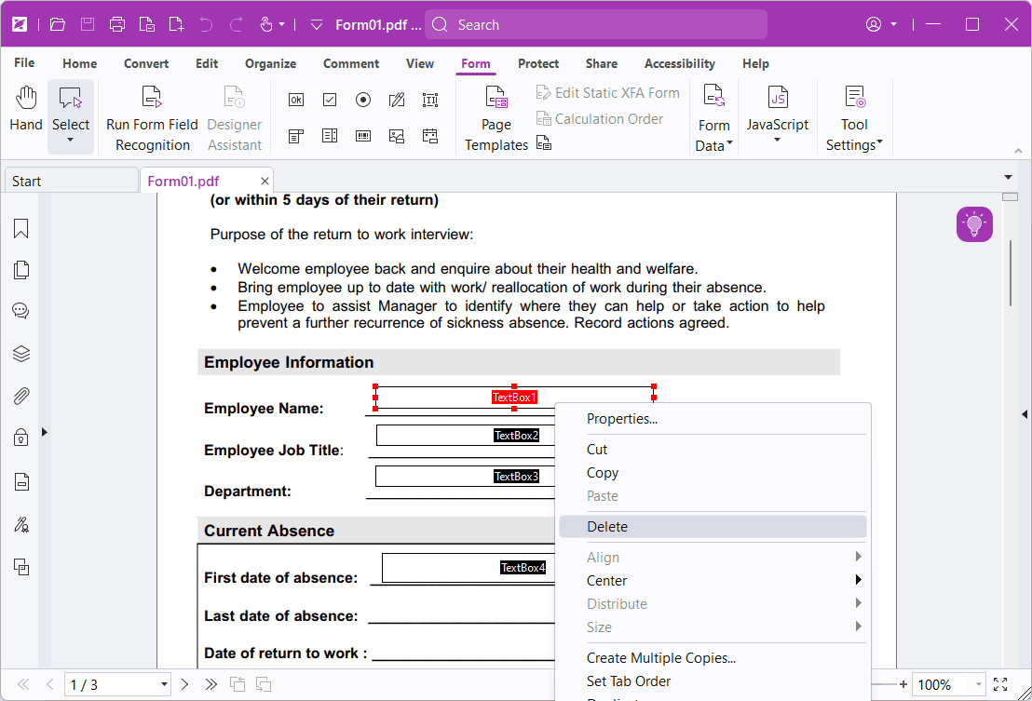Add a Radio Button field
This screenshot has width=1032, height=701.
click(362, 99)
